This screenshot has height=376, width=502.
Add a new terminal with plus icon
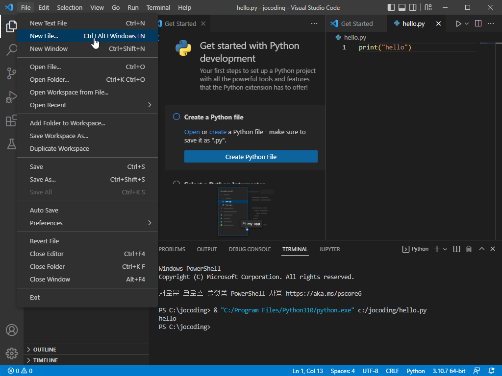(437, 249)
